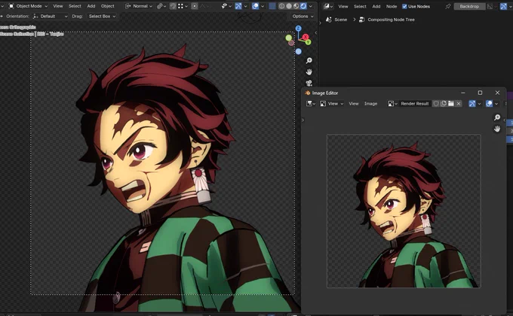The image size is (513, 316).
Task: Click the X axis on navigation gizmo
Action: click(x=306, y=37)
